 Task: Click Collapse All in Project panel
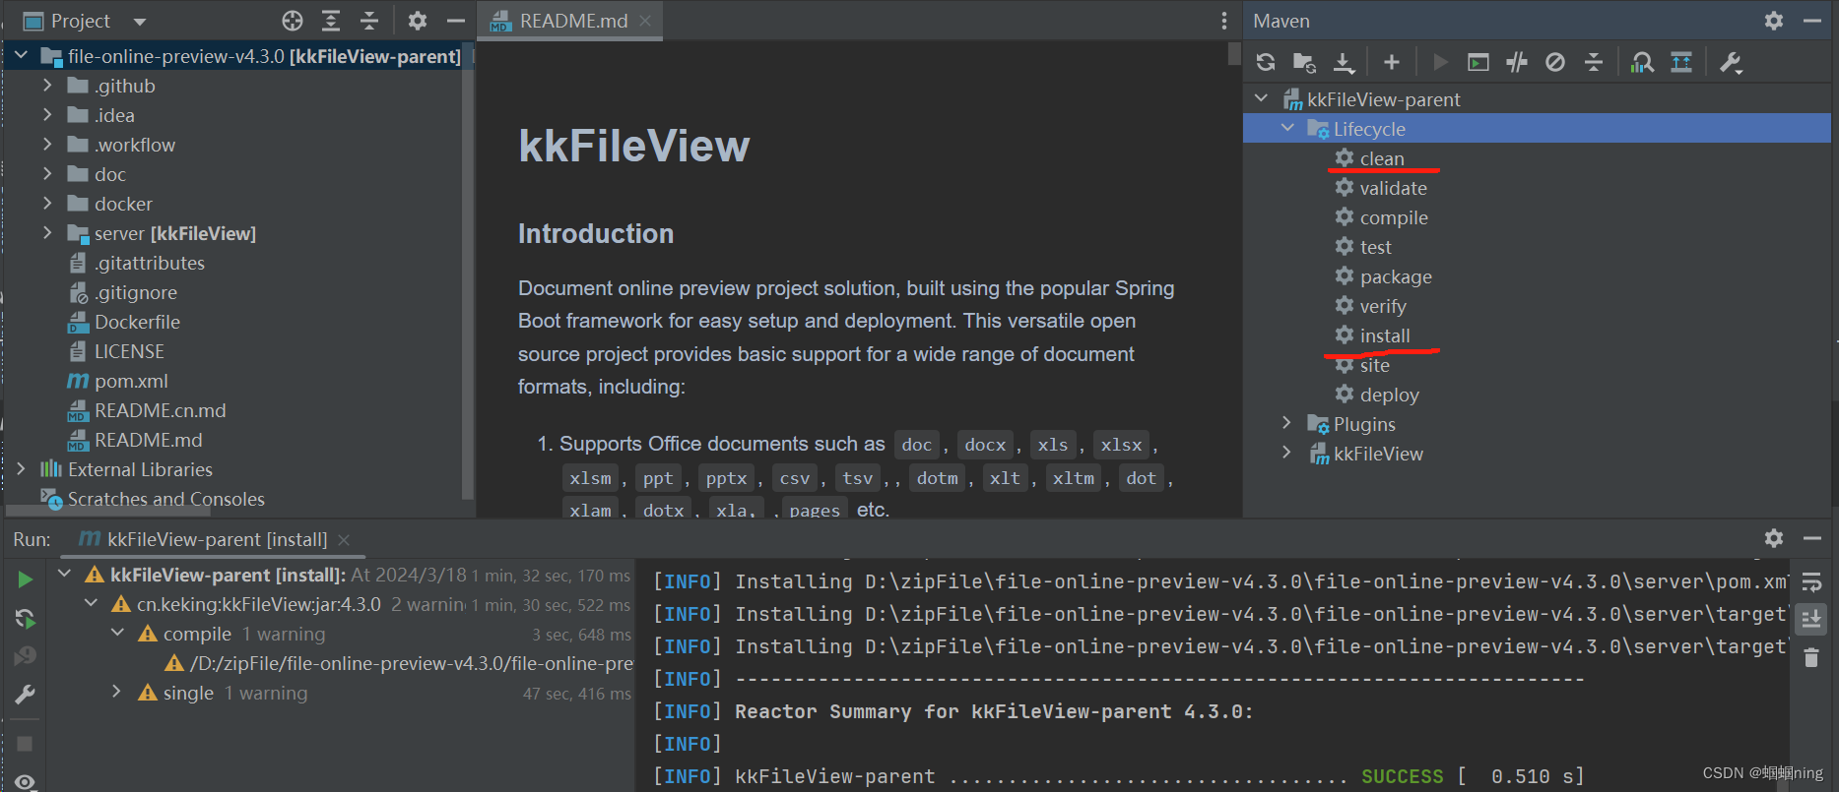(369, 21)
